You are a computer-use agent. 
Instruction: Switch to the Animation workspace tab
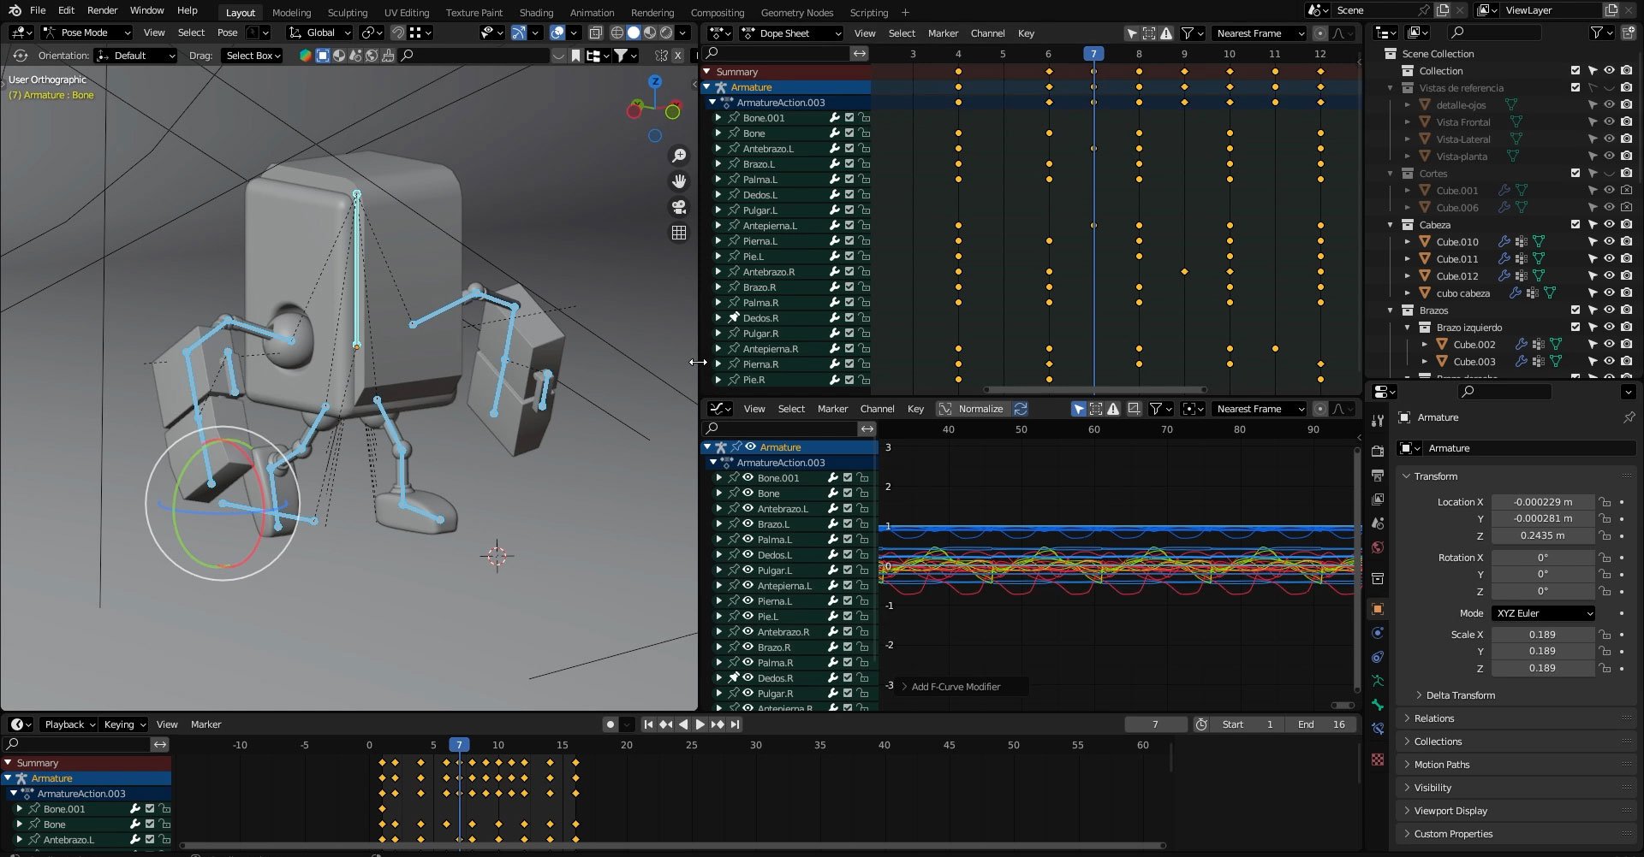tap(592, 12)
